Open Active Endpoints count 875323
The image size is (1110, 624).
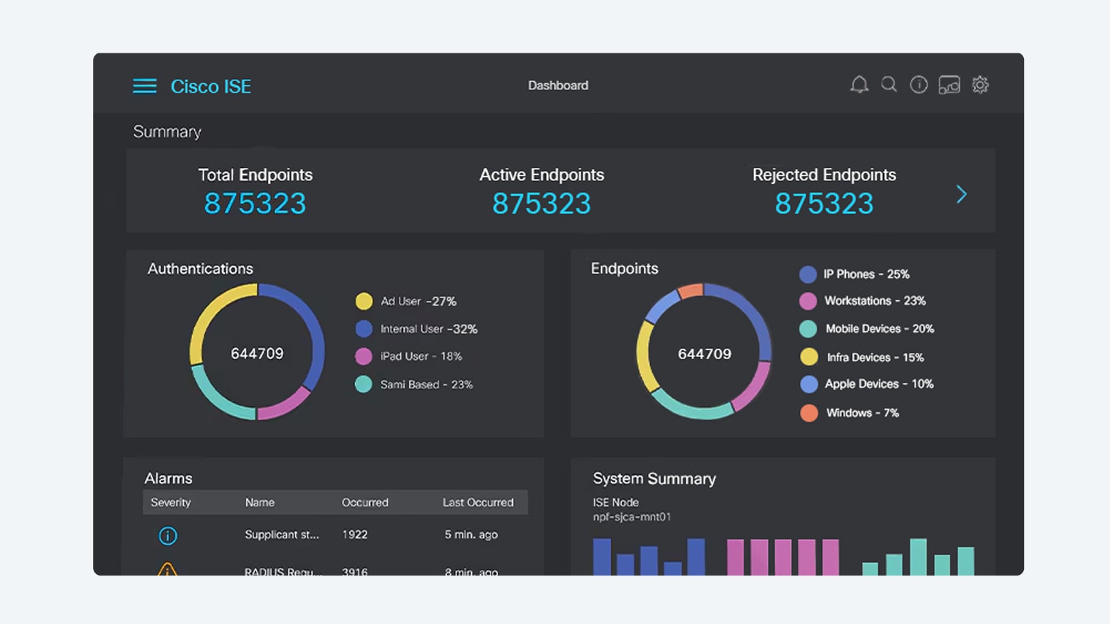541,203
